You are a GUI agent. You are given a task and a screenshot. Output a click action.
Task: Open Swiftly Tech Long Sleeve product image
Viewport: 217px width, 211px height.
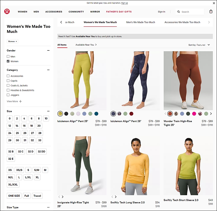[135, 166]
